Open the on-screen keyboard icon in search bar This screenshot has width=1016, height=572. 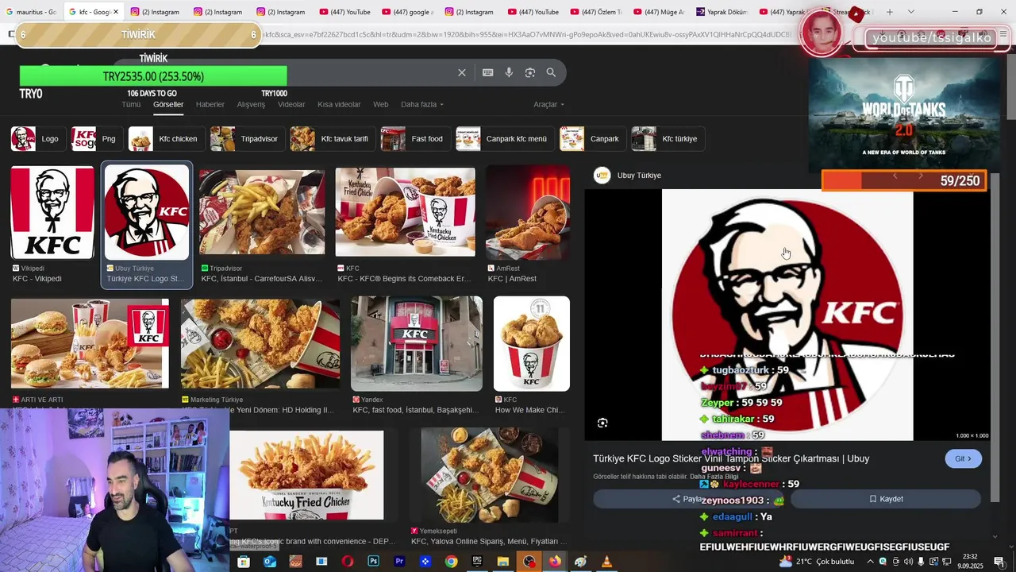(x=488, y=72)
